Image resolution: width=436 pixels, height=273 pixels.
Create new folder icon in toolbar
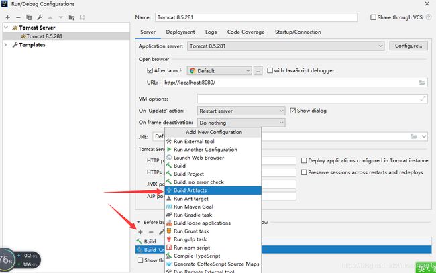click(x=72, y=18)
